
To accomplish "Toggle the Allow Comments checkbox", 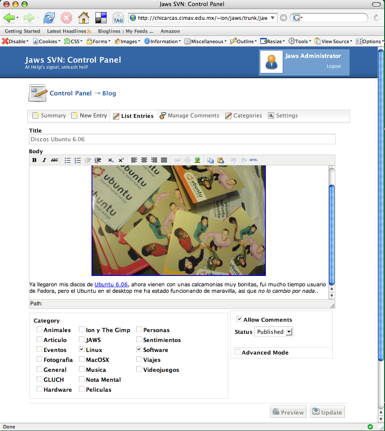I will click(240, 319).
